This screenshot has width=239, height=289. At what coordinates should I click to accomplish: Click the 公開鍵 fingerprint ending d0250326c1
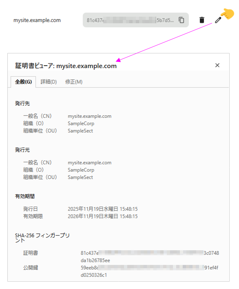pos(149,271)
